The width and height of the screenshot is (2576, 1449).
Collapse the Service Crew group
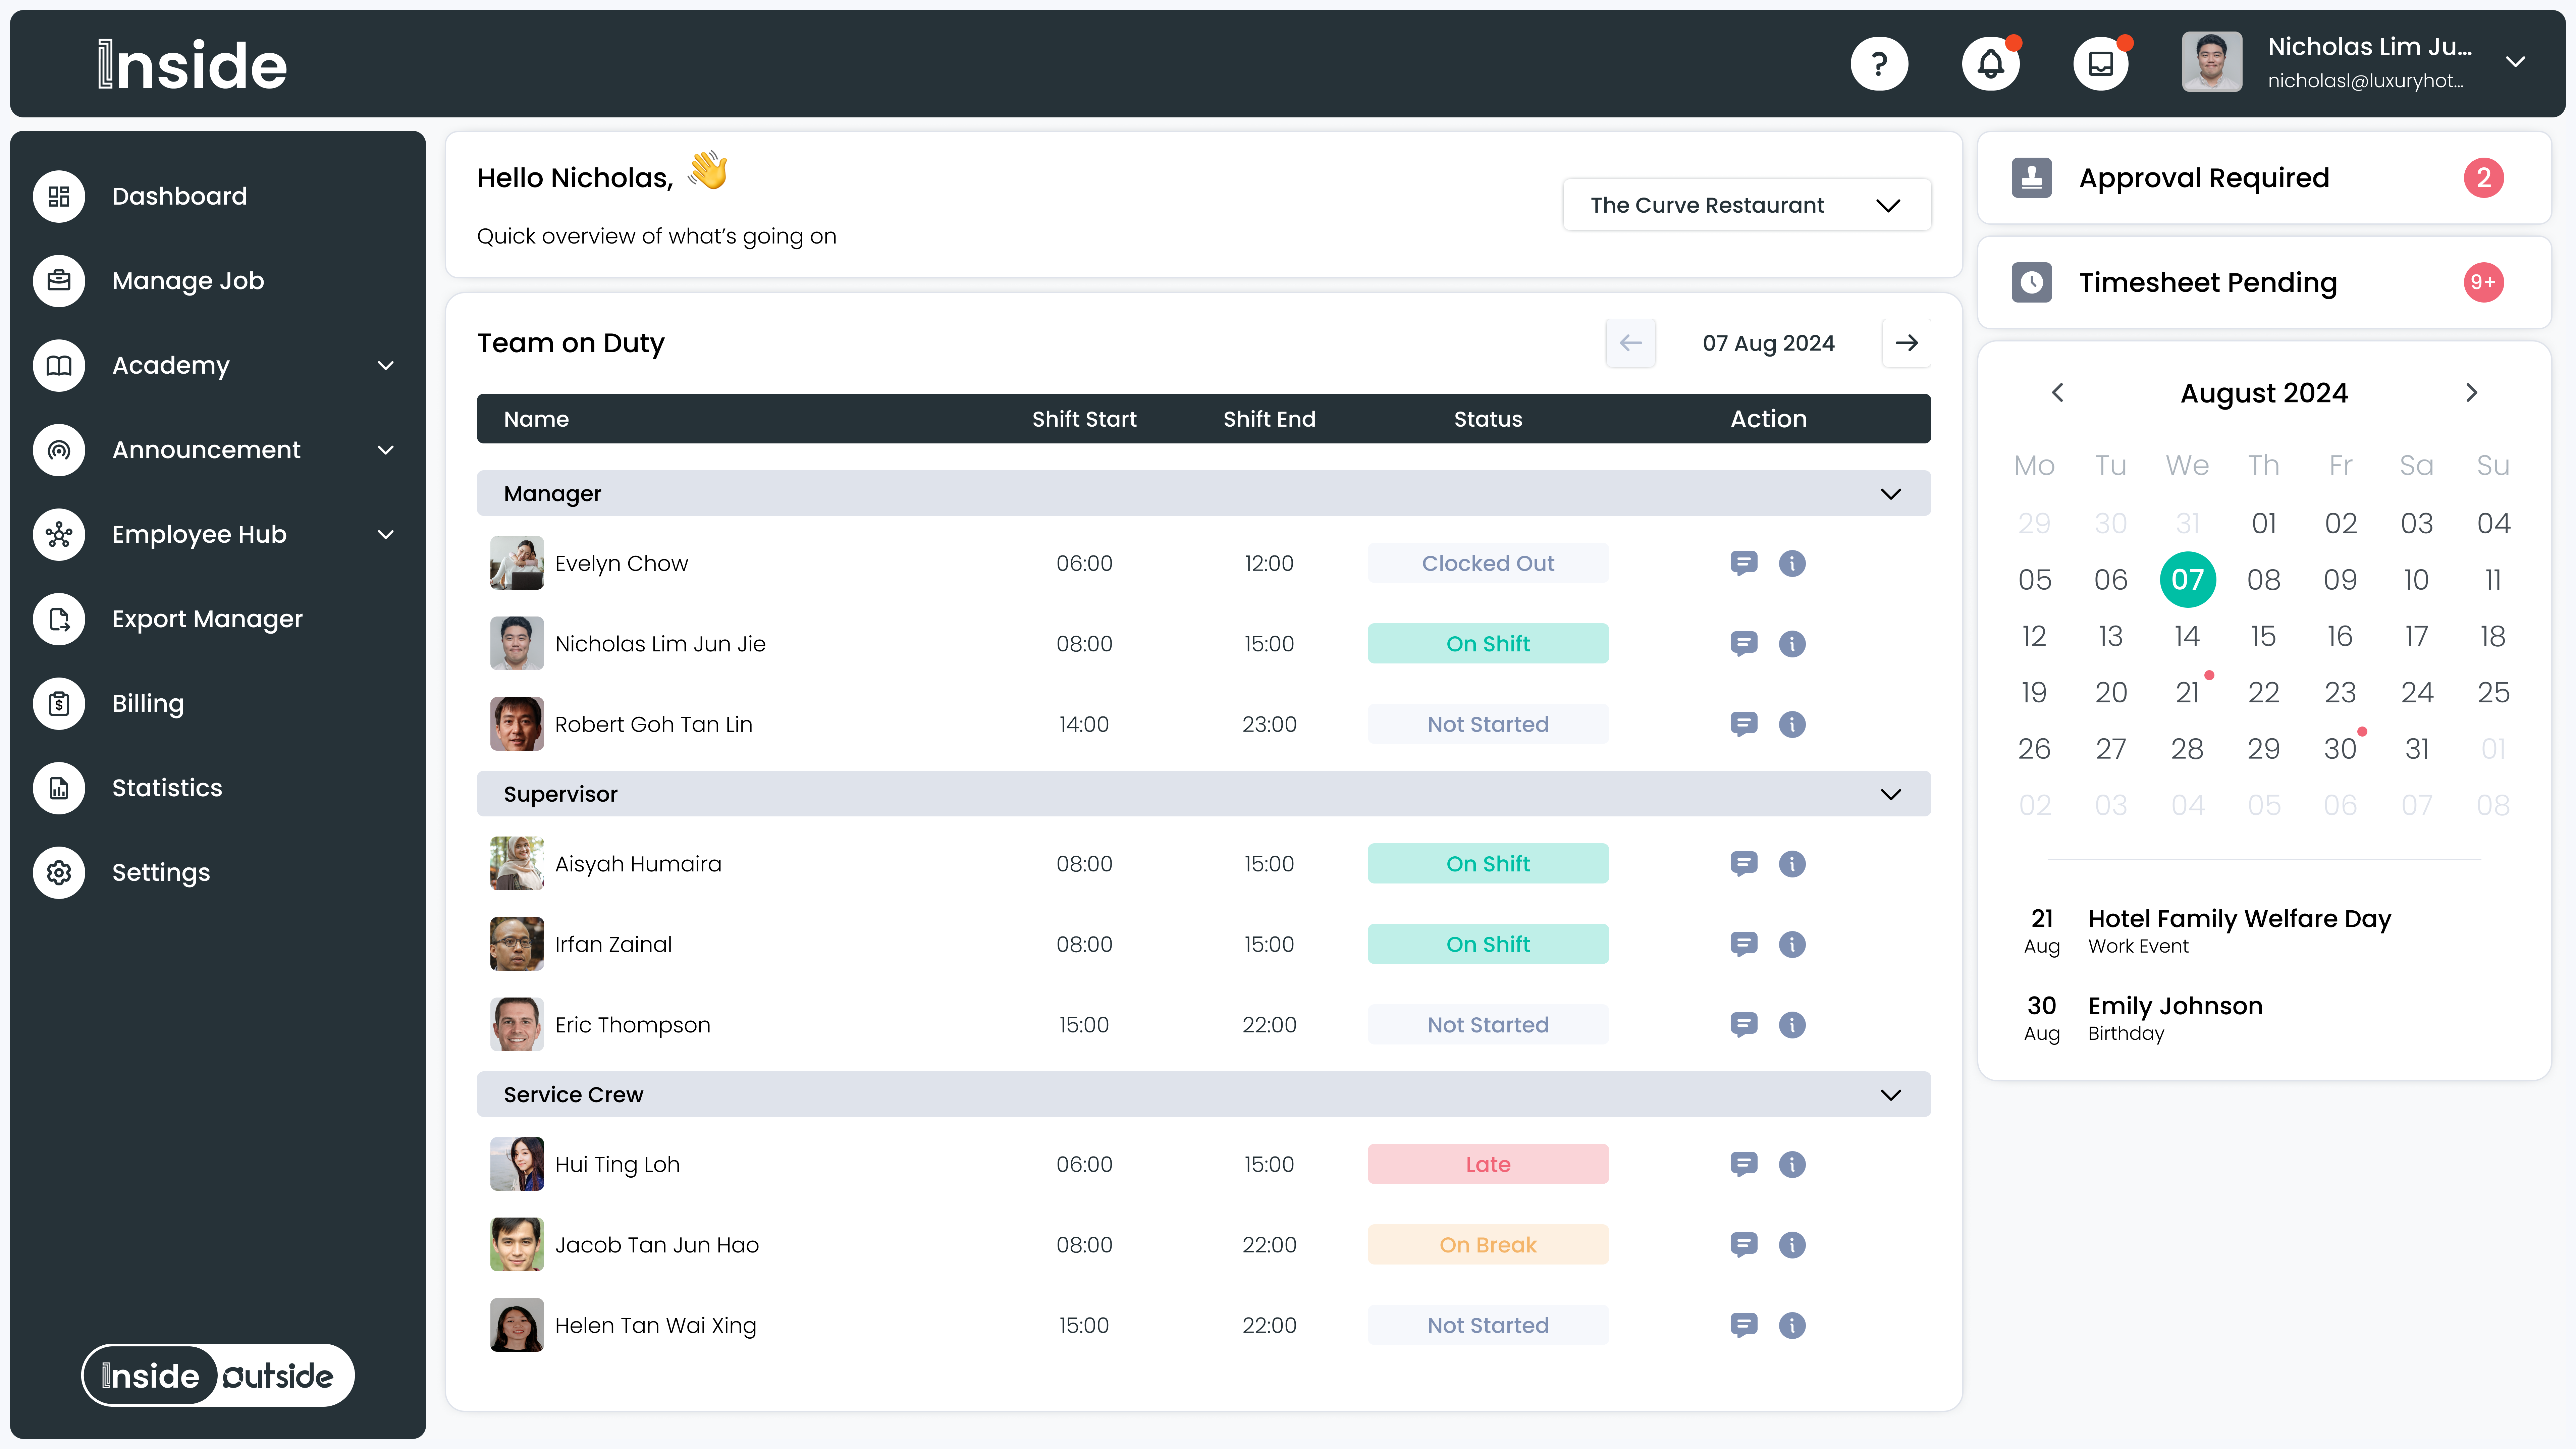tap(1890, 1095)
